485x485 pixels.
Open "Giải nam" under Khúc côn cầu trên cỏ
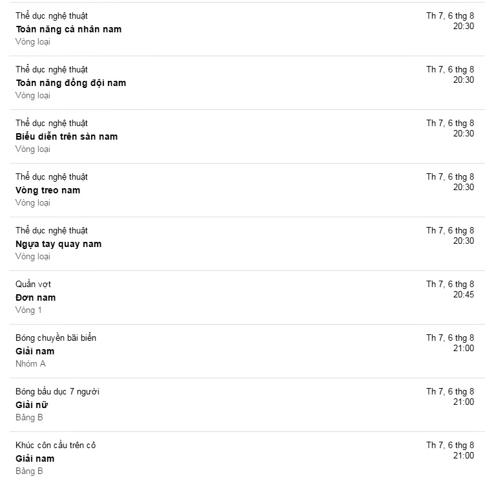tap(35, 458)
